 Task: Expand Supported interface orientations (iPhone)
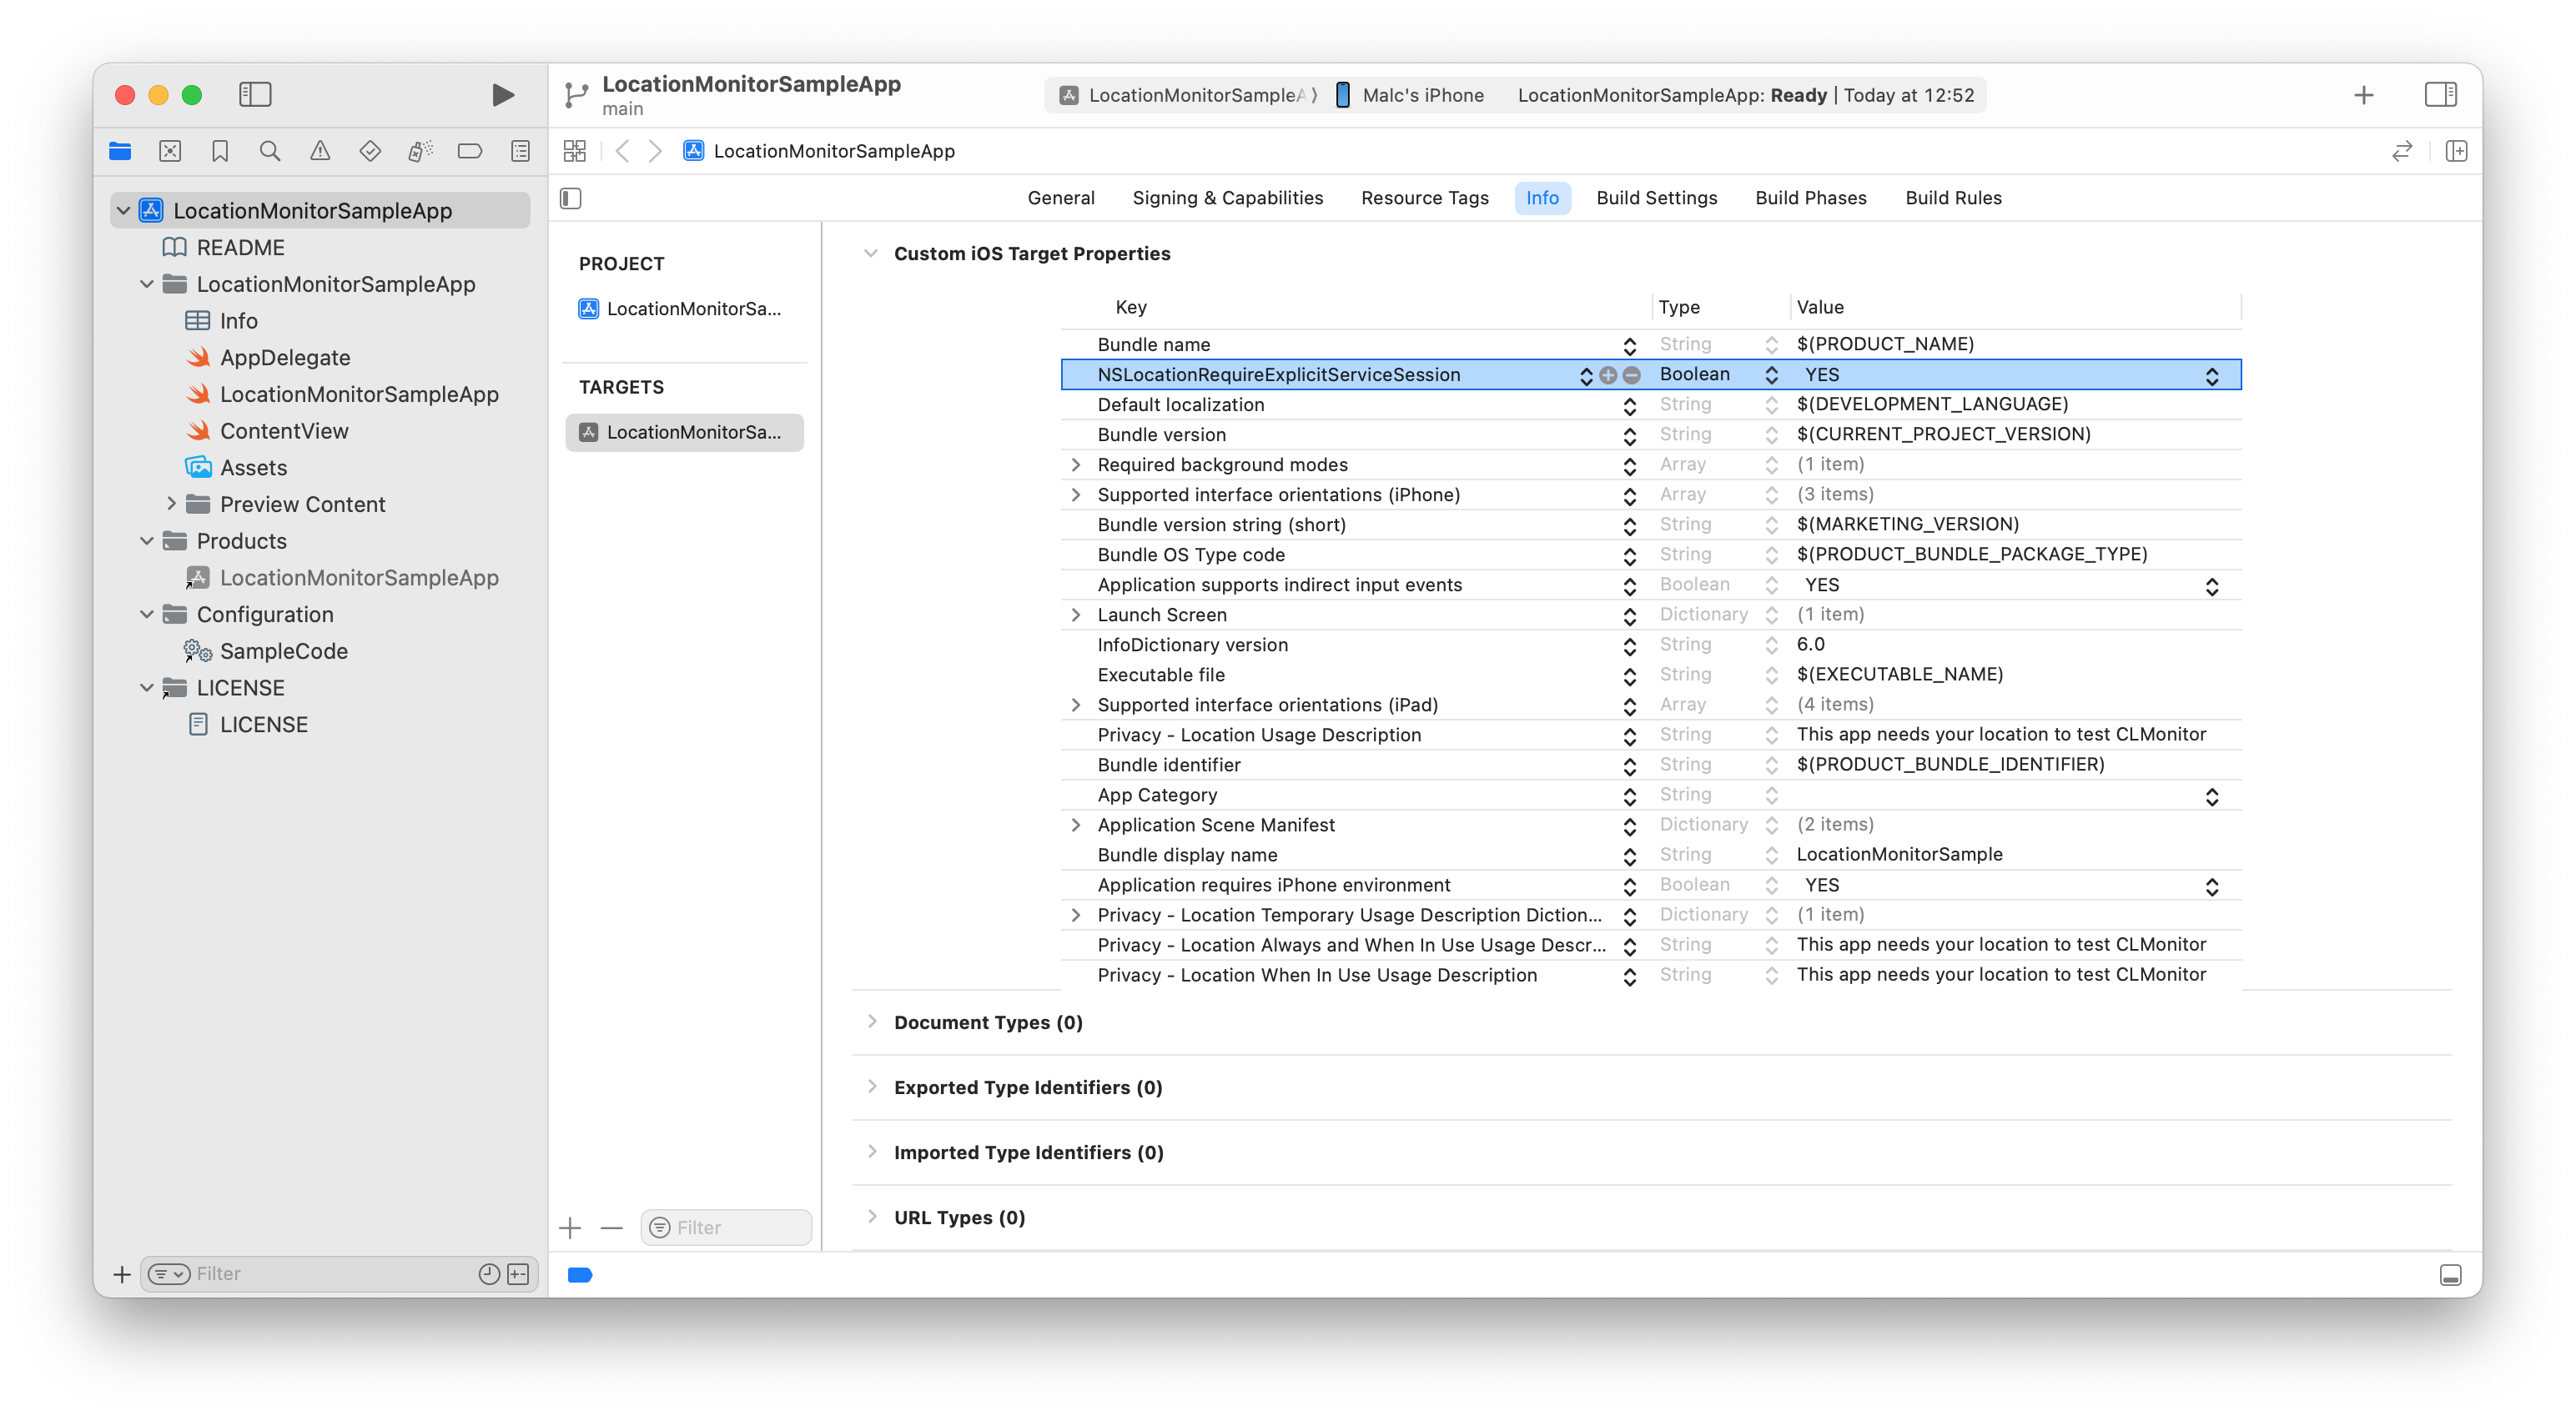pyautogui.click(x=1076, y=495)
